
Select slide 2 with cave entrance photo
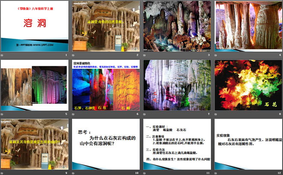coord(106,26)
